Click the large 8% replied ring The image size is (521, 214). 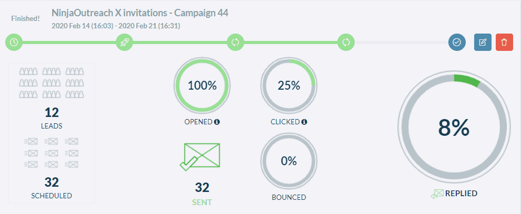point(454,128)
